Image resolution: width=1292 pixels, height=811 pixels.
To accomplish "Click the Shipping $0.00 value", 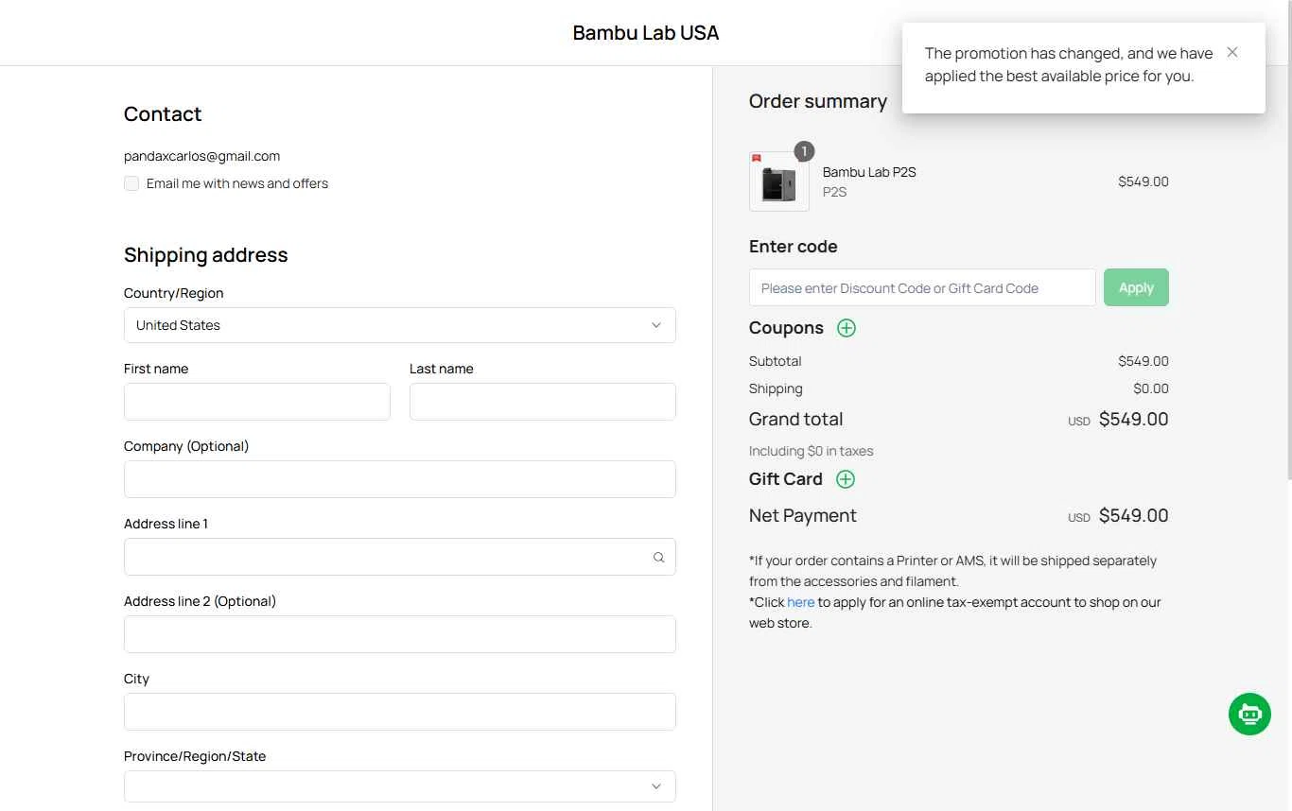I will [x=1151, y=388].
